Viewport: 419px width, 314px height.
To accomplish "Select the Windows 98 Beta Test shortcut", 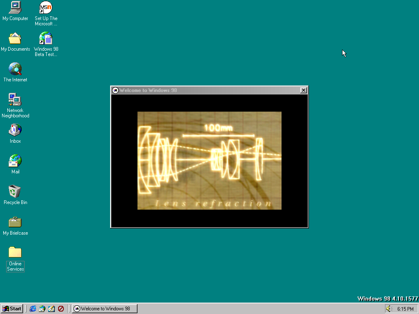I will click(x=46, y=44).
